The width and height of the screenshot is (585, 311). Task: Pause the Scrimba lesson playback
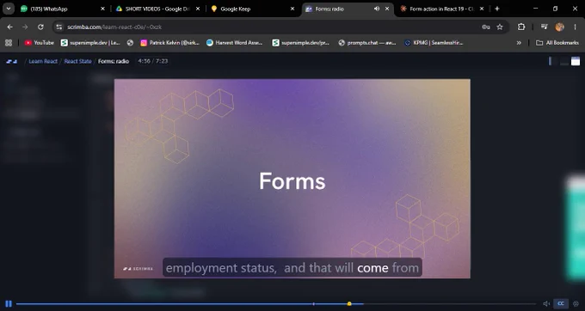point(9,303)
